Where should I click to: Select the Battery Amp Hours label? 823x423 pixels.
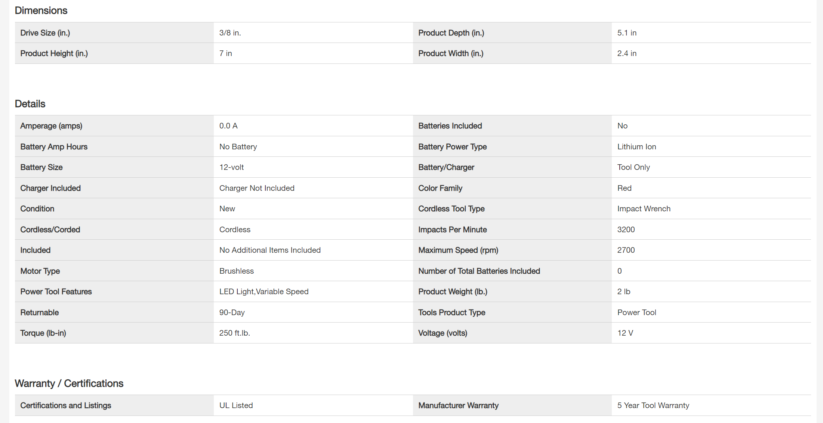[x=54, y=147]
